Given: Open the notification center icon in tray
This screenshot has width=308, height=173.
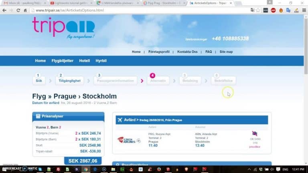Looking at the screenshot, I should click(278, 169).
